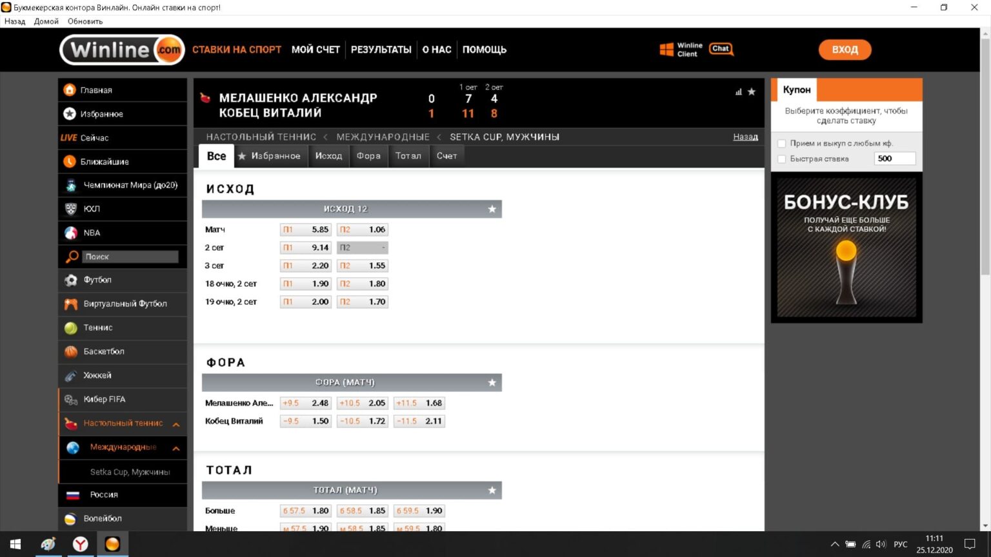Image resolution: width=991 pixels, height=557 pixels.
Task: Select the Хоккей stick icon
Action: click(71, 376)
